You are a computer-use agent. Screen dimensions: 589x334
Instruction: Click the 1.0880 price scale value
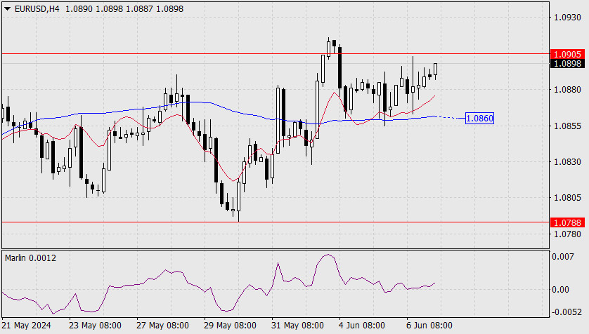pos(567,90)
